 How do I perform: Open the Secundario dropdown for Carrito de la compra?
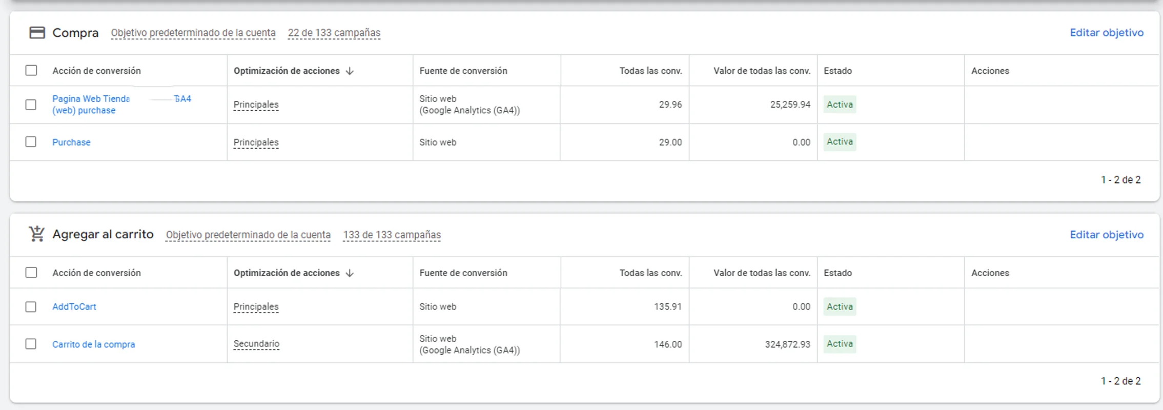pos(256,344)
